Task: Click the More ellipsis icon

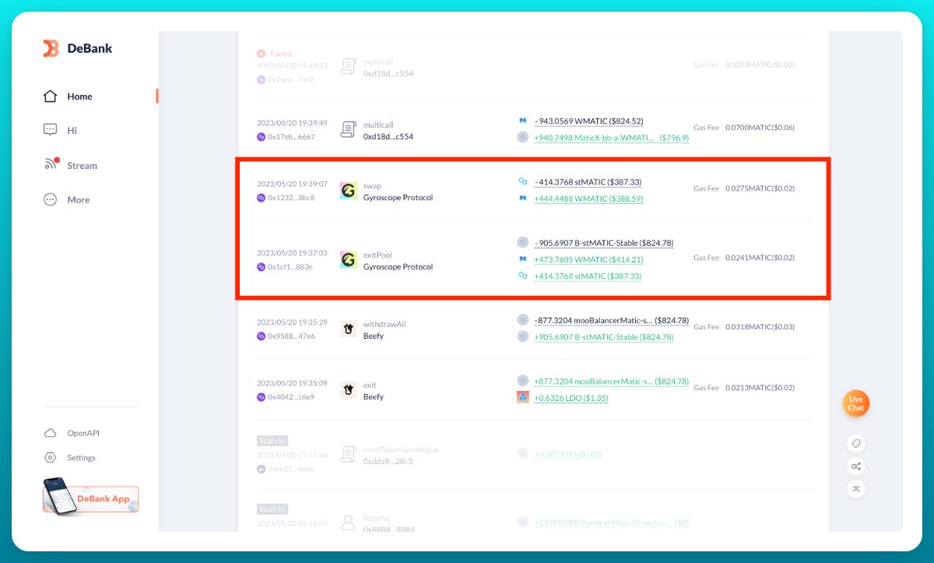Action: (51, 199)
